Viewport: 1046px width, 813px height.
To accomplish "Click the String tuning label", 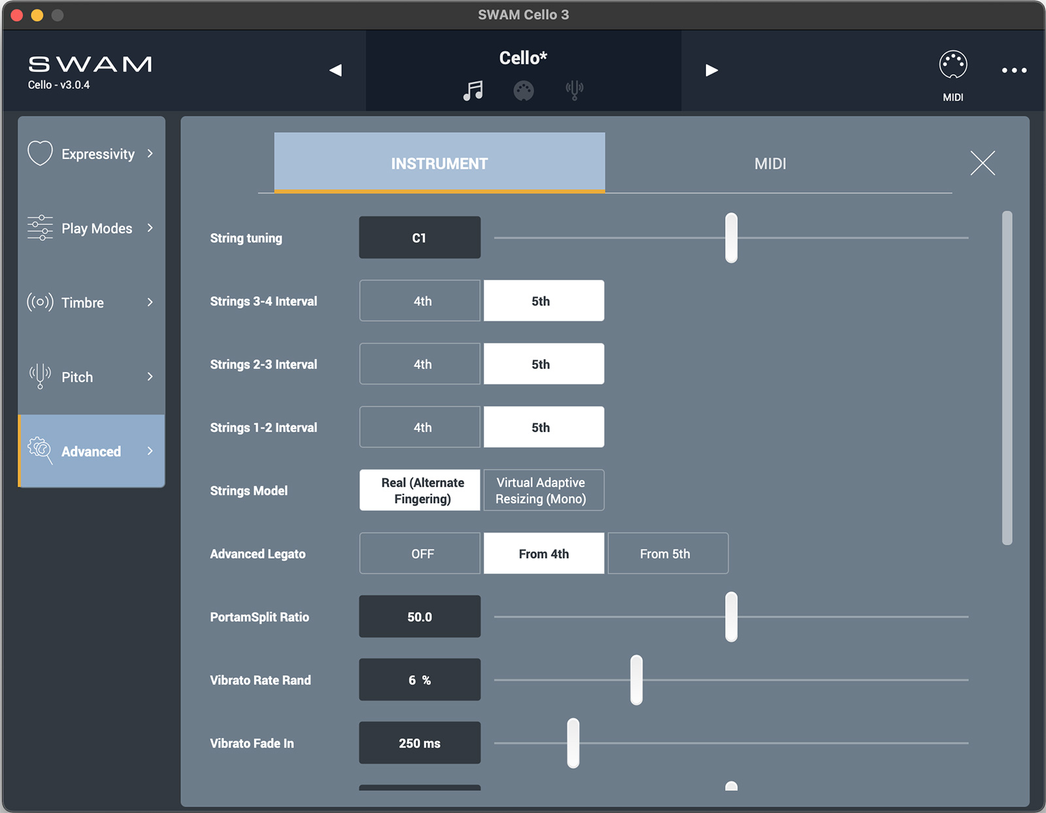I will click(246, 238).
